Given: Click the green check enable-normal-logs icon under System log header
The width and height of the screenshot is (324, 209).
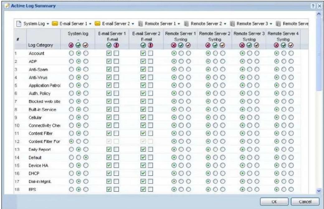Looking at the screenshot, I should point(78,45).
